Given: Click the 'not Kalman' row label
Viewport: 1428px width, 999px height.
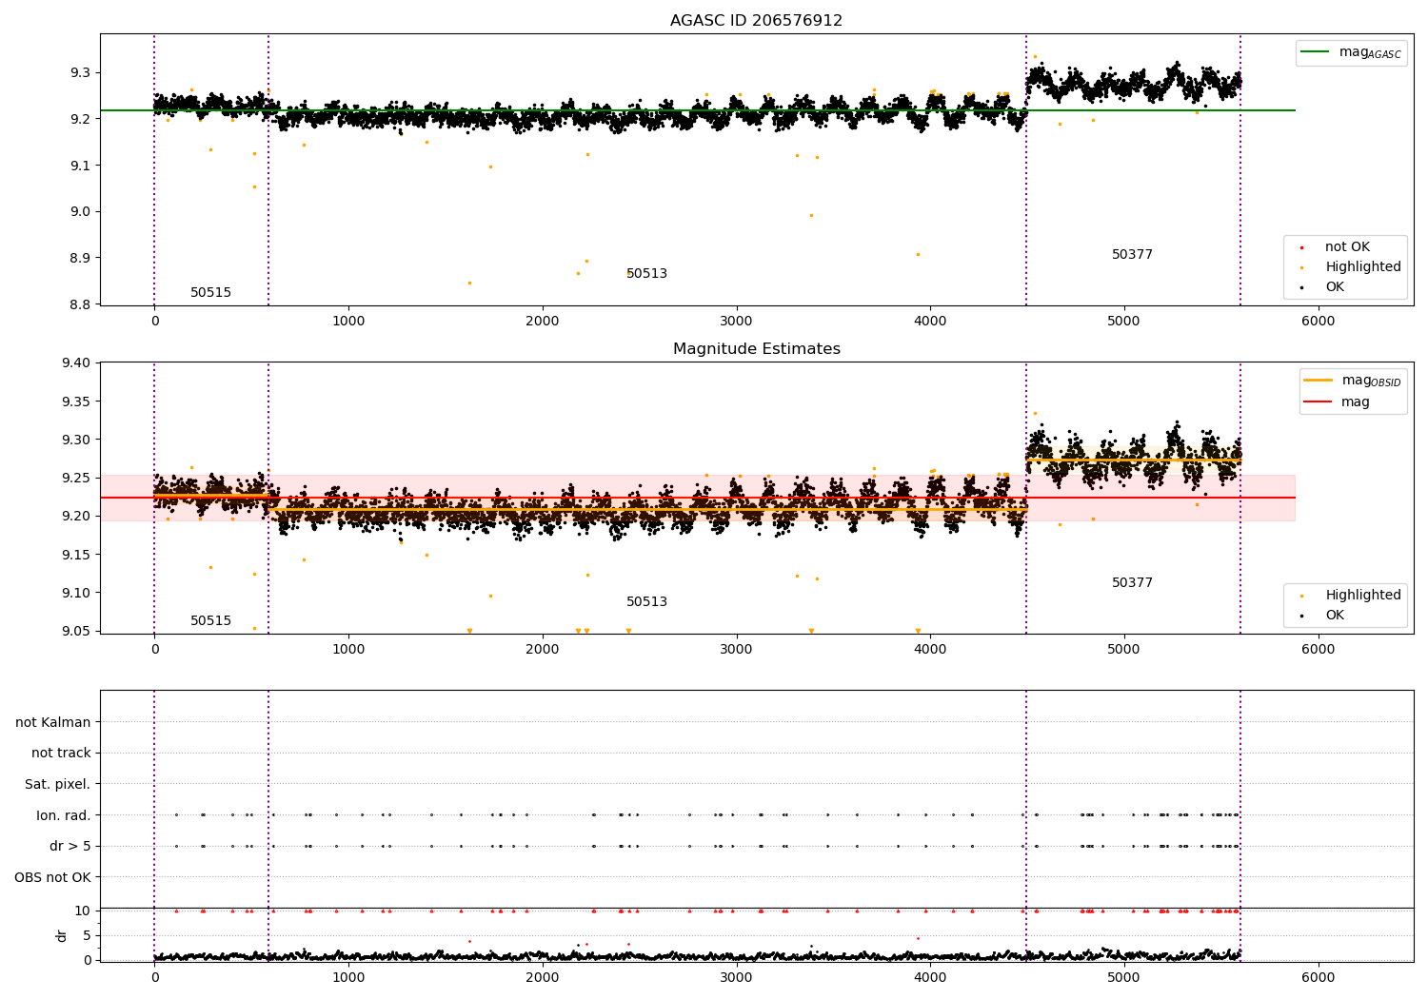Looking at the screenshot, I should (x=53, y=722).
